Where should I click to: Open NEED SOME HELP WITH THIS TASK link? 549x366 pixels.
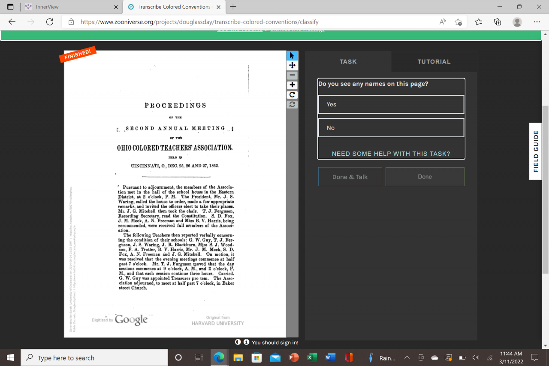tap(391, 154)
